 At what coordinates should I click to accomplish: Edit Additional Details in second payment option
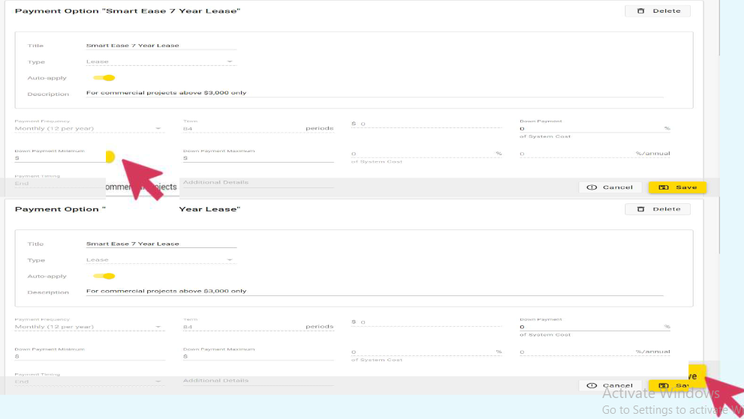pos(258,381)
